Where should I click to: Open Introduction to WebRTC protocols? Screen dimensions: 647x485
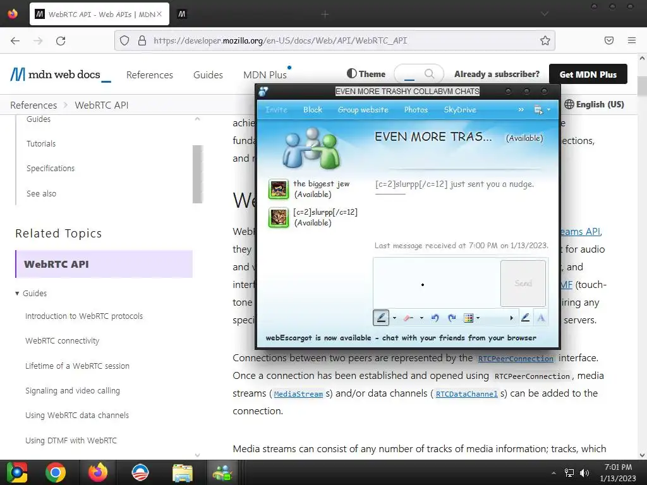pyautogui.click(x=84, y=316)
